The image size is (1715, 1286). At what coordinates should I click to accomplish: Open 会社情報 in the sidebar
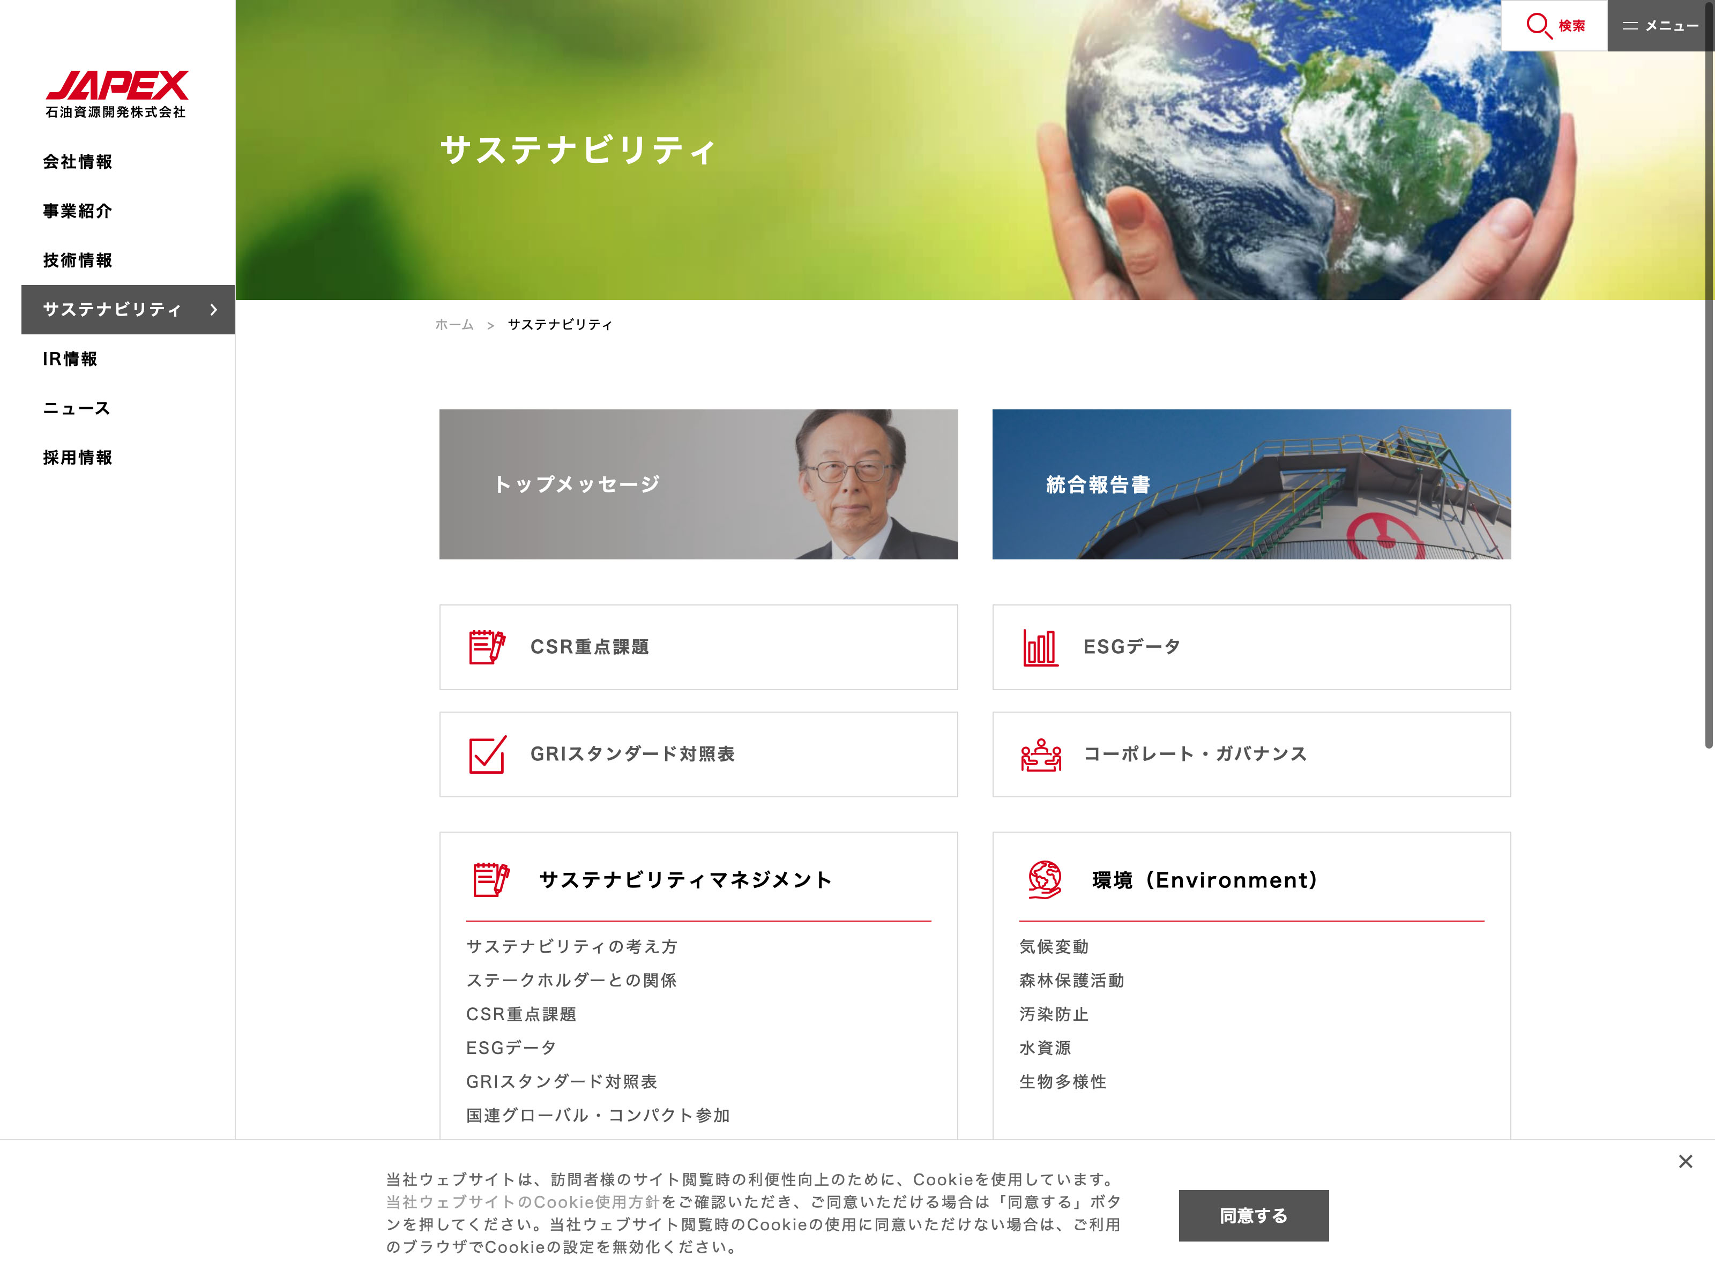click(78, 162)
